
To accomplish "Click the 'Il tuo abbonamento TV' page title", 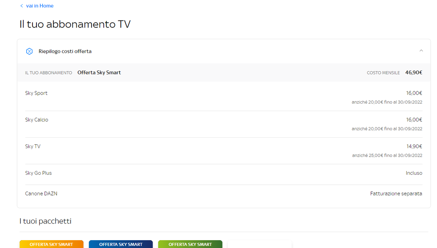I will click(75, 24).
